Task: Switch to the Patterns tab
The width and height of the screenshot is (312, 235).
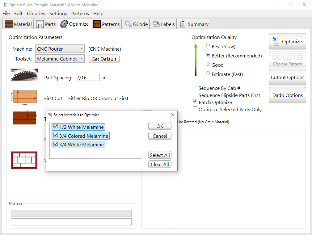Action: pos(107,24)
